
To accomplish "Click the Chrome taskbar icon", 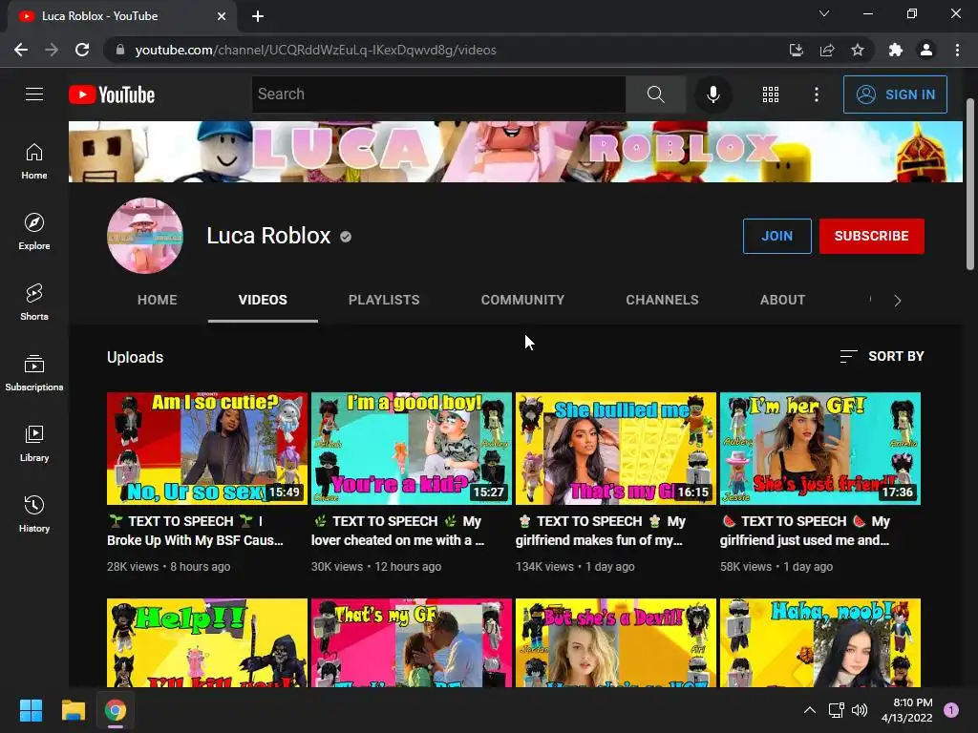I will 116,710.
